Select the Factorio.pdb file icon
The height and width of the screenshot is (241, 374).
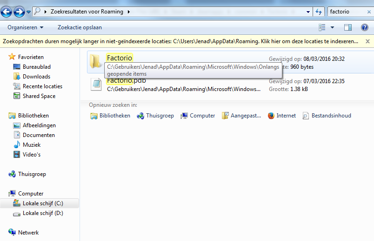click(96, 85)
